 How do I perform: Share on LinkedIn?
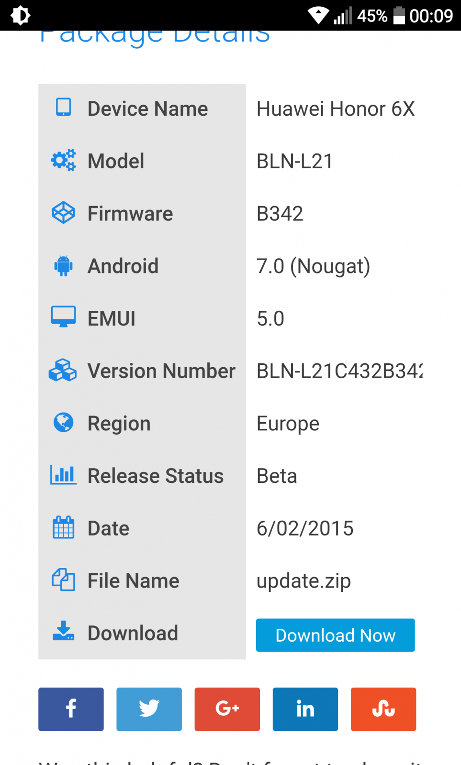point(305,709)
